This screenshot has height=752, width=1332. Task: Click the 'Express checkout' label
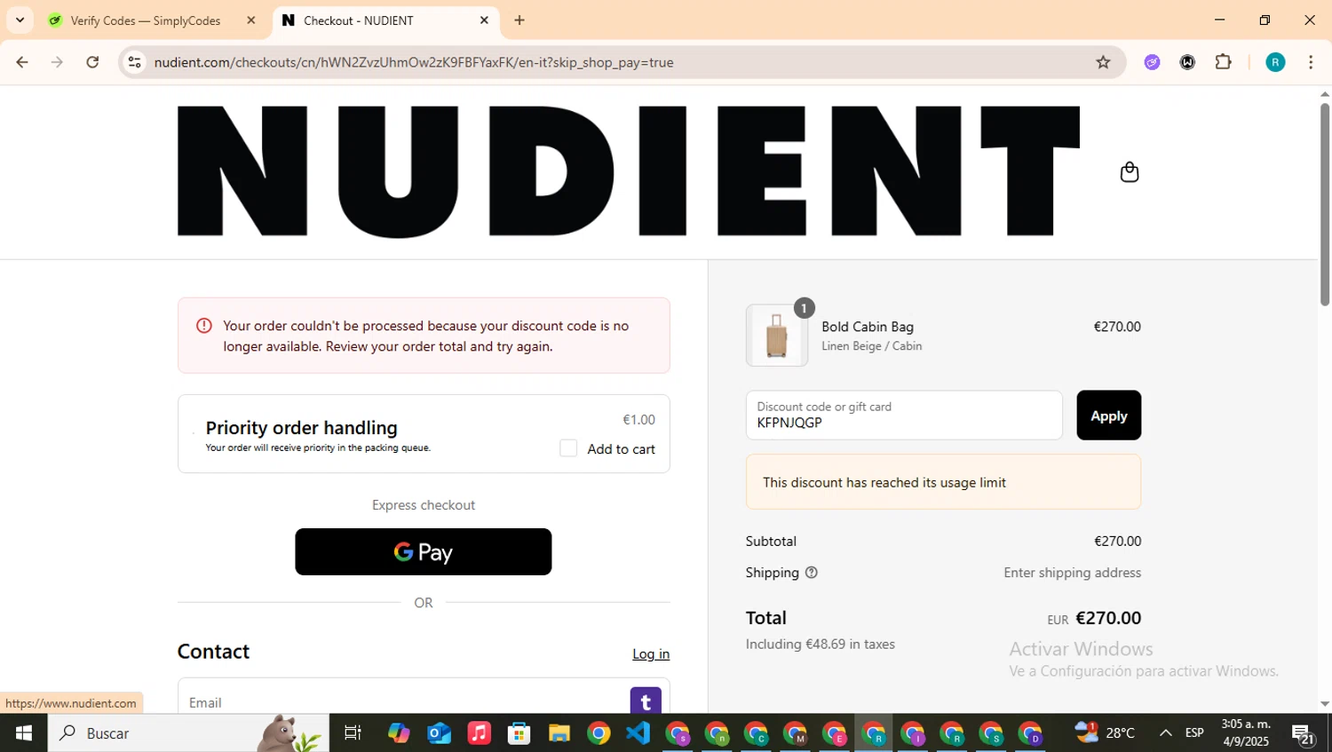point(424,504)
